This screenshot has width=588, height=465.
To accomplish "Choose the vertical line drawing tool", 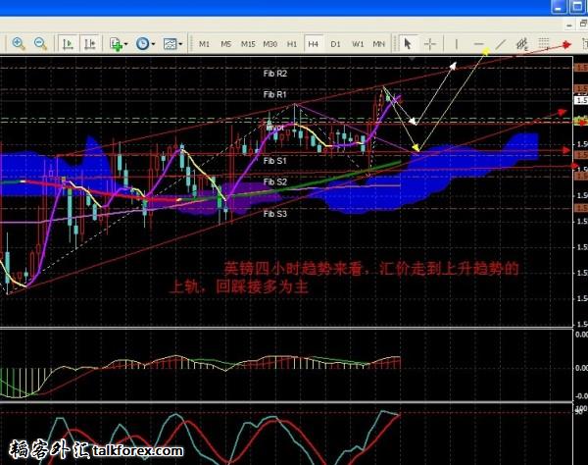I will point(456,43).
